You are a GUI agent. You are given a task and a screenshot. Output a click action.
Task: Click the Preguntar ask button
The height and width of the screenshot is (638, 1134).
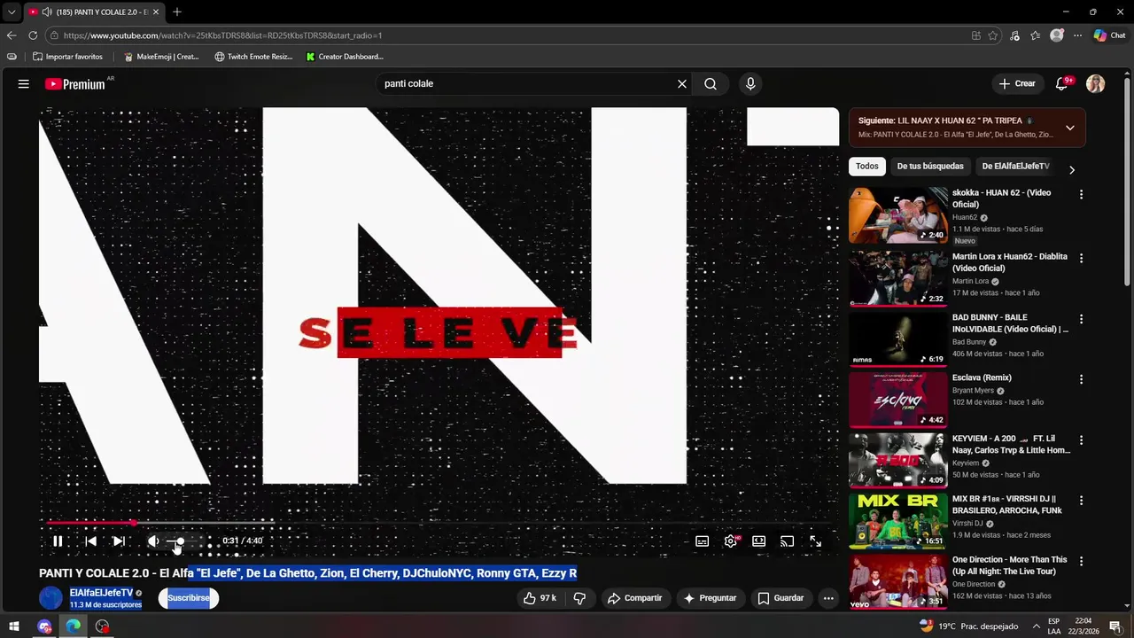tap(710, 598)
